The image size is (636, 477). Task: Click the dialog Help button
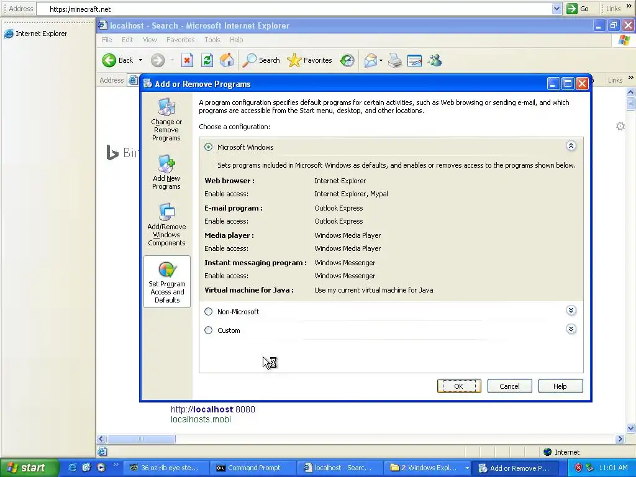click(x=560, y=386)
